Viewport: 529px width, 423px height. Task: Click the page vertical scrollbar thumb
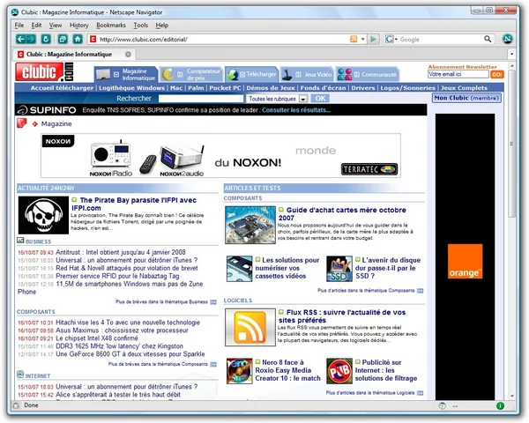[511, 144]
